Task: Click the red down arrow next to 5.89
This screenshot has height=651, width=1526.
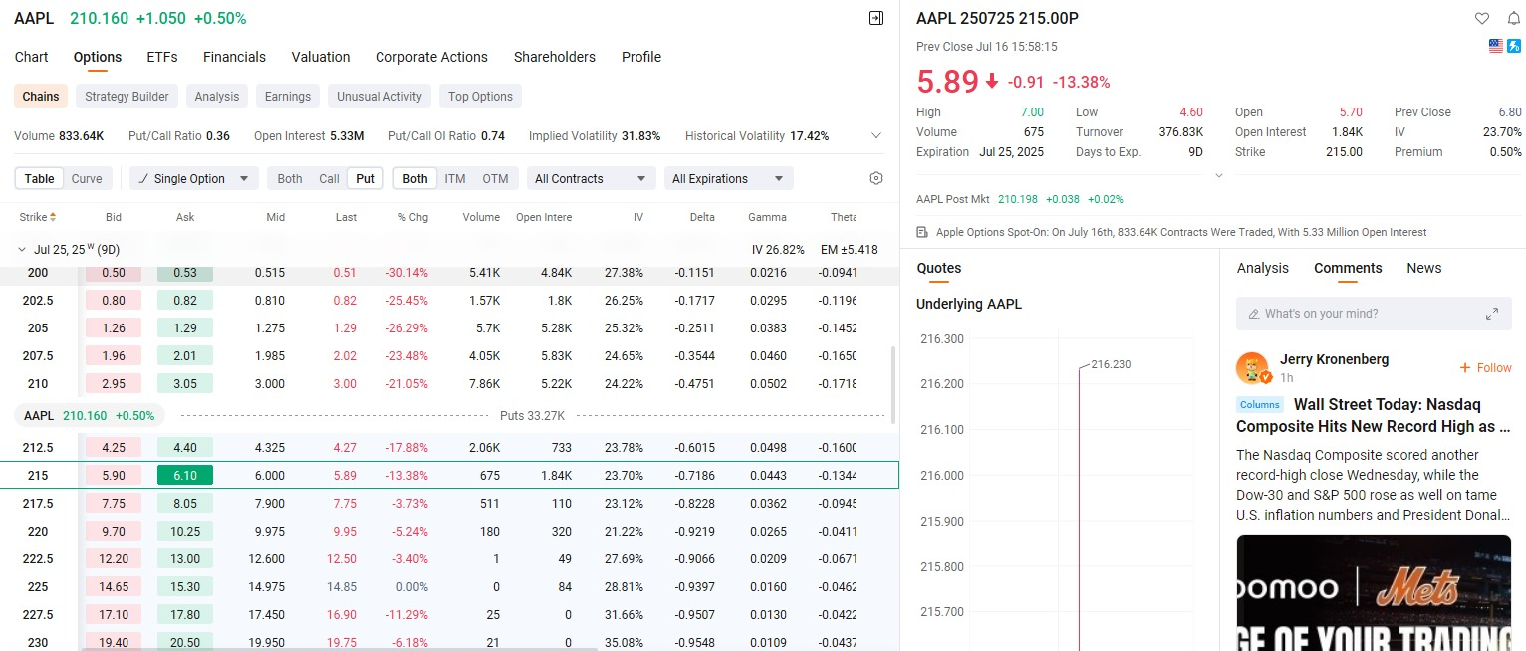Action: pos(992,82)
